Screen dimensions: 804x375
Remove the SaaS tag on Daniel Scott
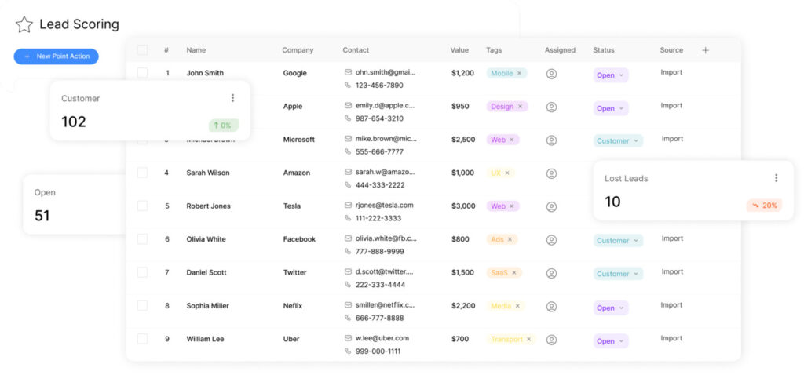point(514,273)
